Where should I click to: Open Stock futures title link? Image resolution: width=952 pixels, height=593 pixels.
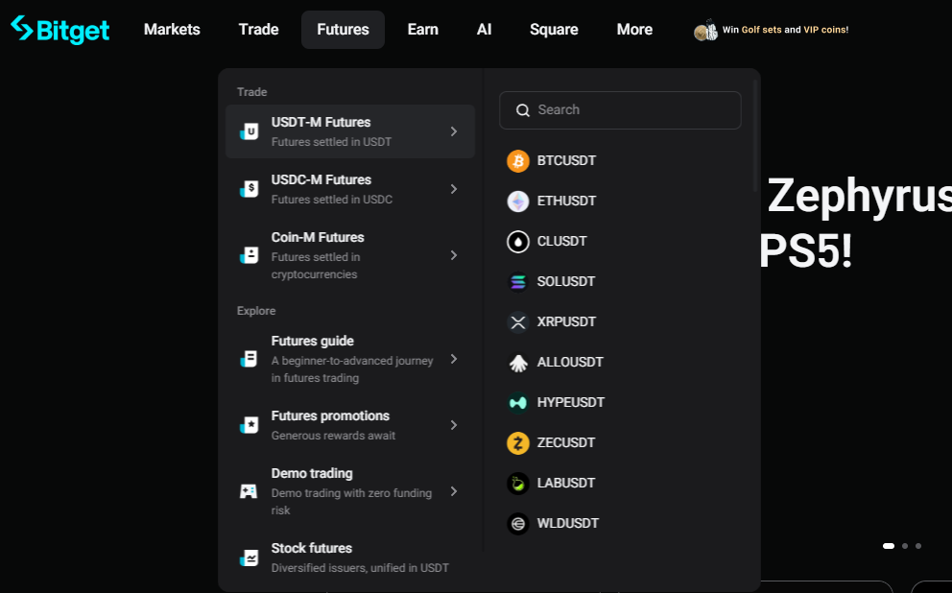312,548
